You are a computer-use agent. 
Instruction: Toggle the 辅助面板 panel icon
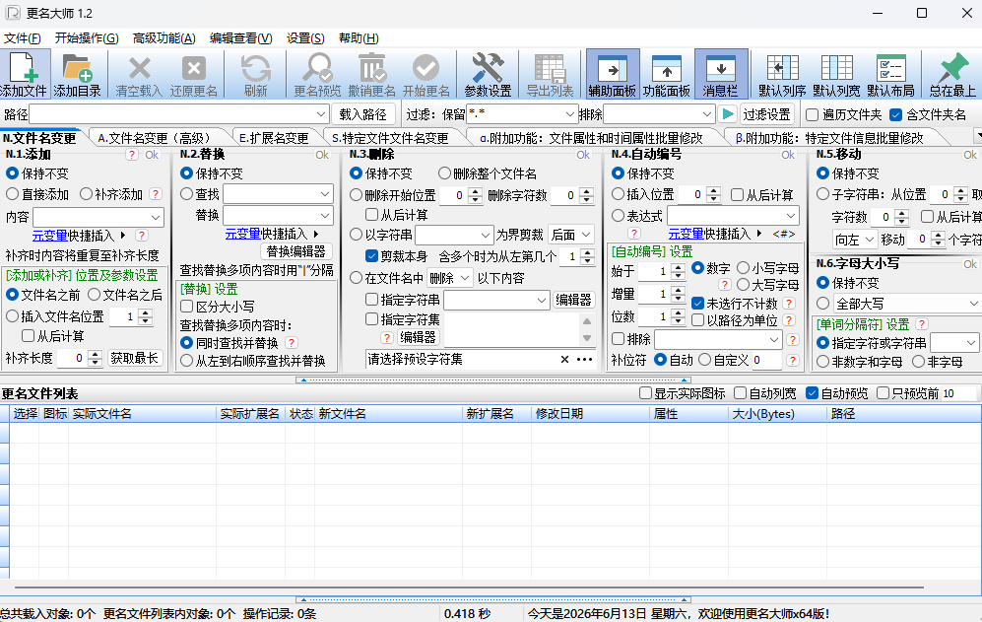613,74
